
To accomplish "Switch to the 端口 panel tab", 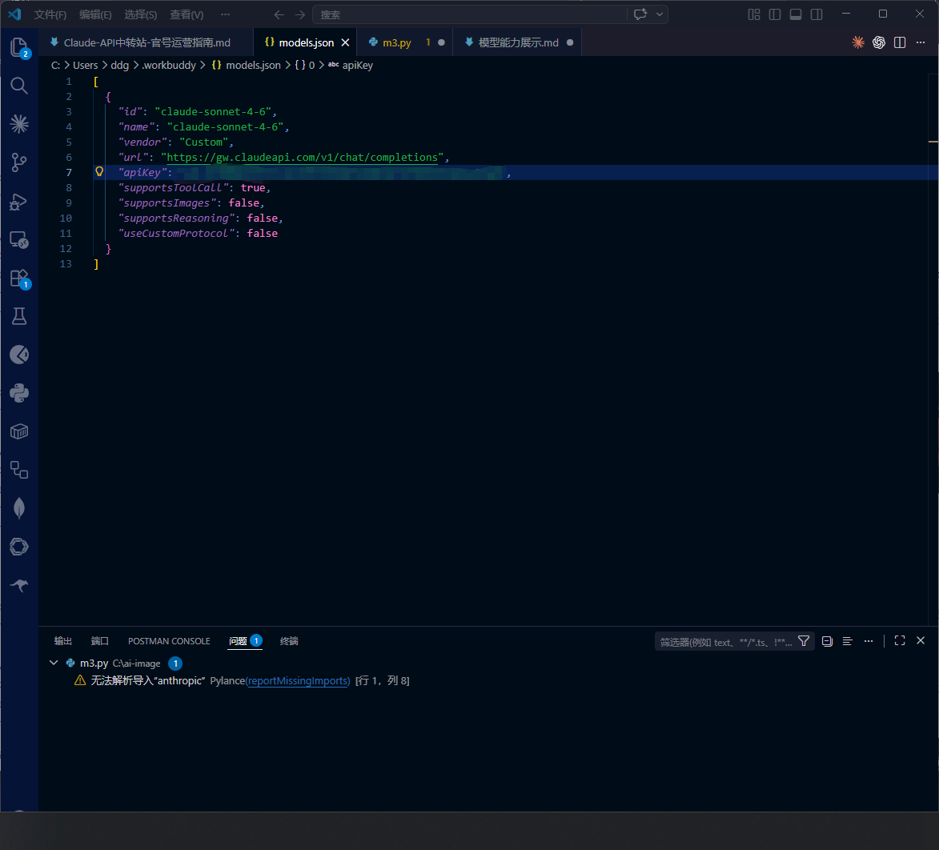I will tap(99, 641).
